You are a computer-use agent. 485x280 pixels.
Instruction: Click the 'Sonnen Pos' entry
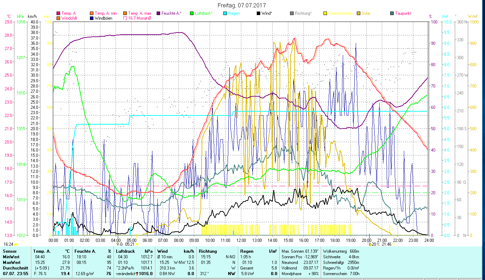[x=300, y=257]
